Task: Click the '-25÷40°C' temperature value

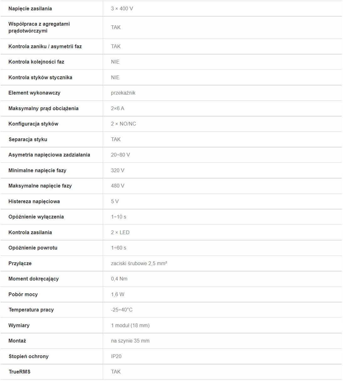Action: (122, 310)
